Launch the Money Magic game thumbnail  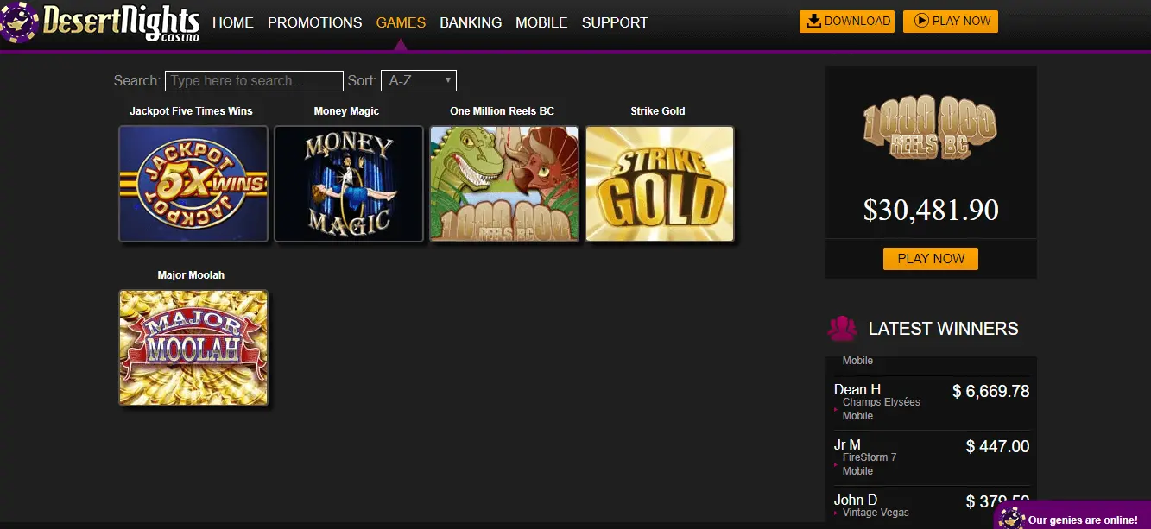(x=349, y=184)
